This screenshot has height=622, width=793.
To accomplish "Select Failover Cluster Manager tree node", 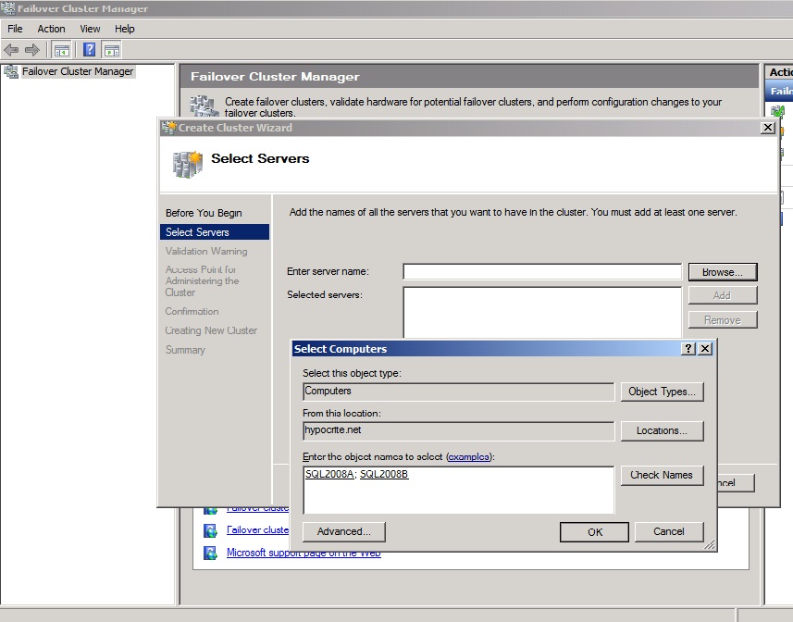I will (x=78, y=71).
